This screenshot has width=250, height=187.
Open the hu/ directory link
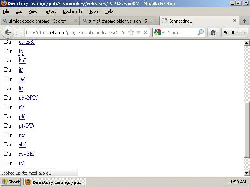[22, 61]
